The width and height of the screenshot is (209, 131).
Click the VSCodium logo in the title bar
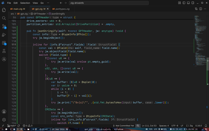tap(3, 3)
